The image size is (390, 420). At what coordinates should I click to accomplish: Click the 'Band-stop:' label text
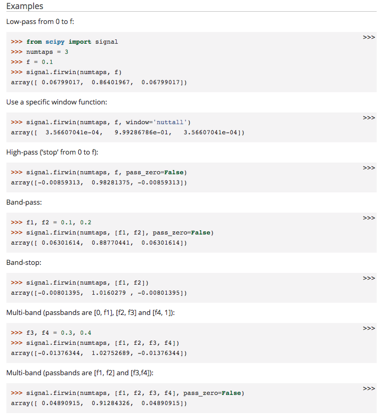coord(23,263)
